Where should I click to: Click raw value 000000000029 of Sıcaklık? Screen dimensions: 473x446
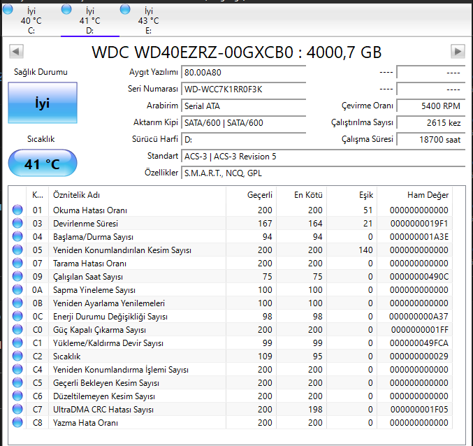pos(419,357)
